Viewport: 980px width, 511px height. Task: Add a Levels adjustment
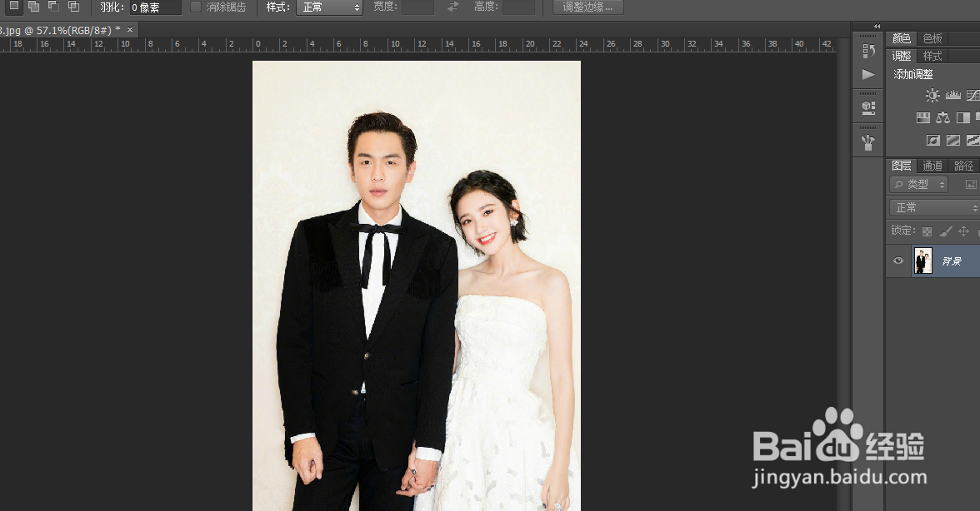pos(953,96)
